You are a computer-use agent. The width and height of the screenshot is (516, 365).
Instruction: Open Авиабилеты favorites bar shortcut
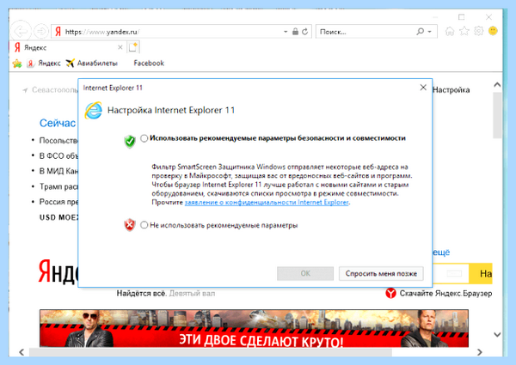(91, 63)
